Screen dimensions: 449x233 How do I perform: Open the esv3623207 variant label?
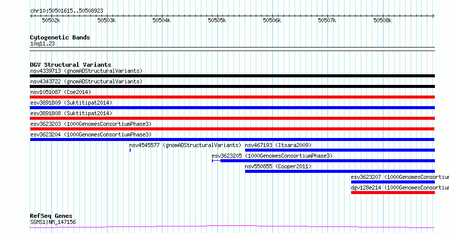(400, 177)
